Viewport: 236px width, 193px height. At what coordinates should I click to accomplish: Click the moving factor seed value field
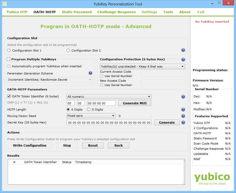(134, 116)
